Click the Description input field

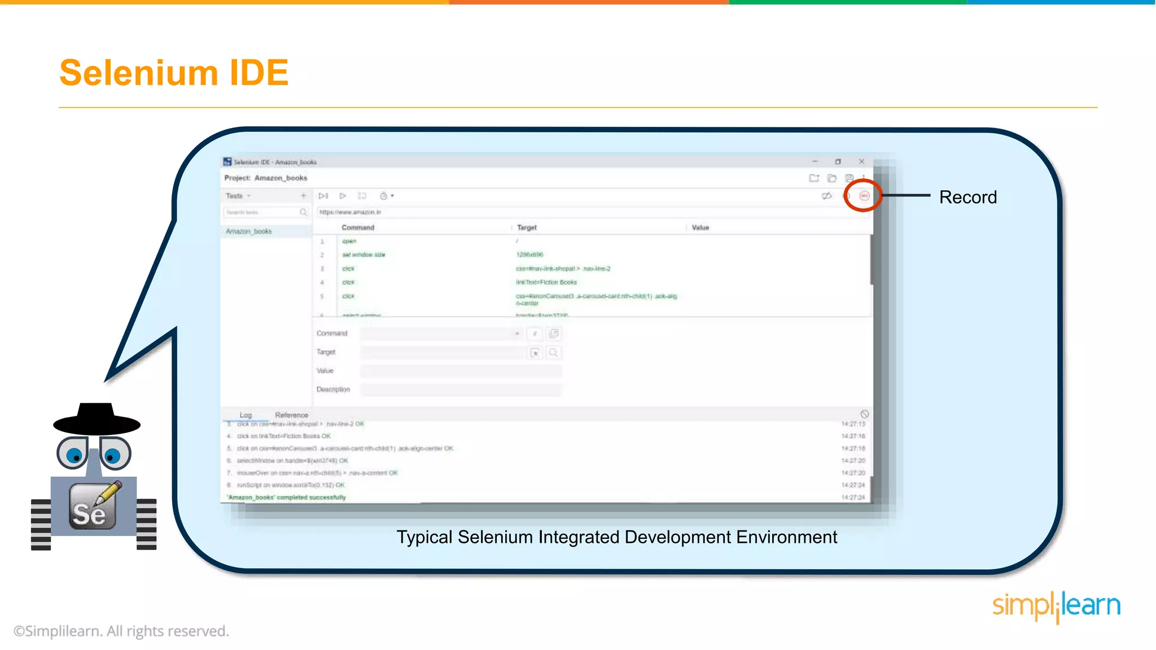pyautogui.click(x=461, y=389)
